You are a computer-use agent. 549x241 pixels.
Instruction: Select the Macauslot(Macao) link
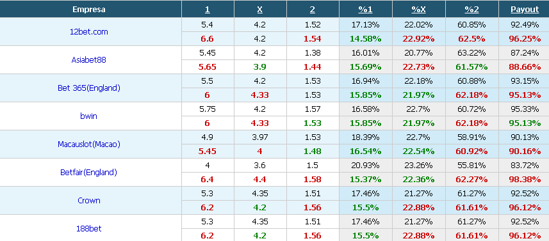(88, 144)
